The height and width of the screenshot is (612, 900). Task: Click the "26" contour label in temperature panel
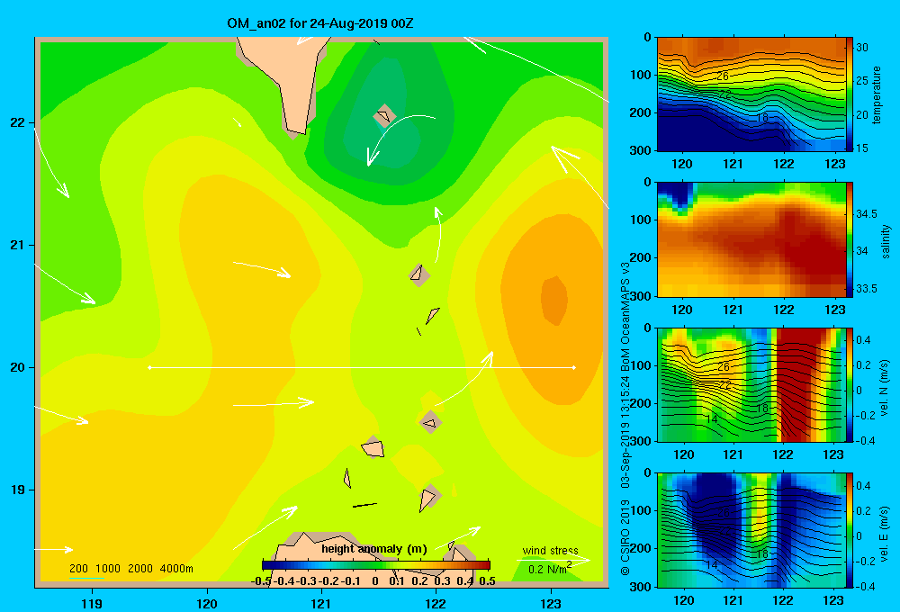pyautogui.click(x=723, y=76)
